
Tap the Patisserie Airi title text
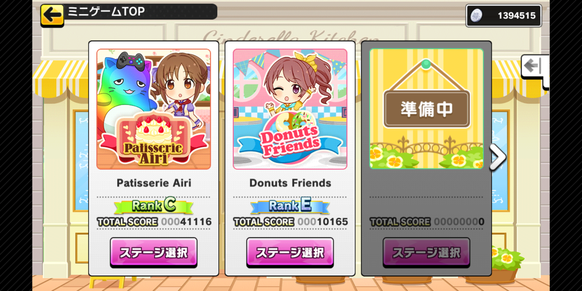[x=154, y=183]
